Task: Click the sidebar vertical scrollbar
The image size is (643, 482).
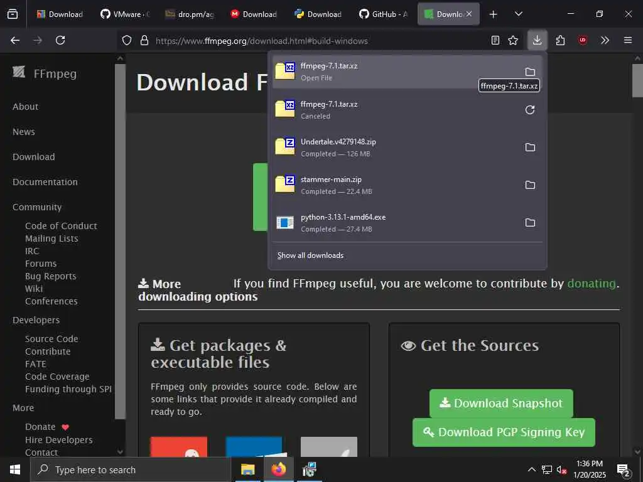Action: (x=120, y=242)
